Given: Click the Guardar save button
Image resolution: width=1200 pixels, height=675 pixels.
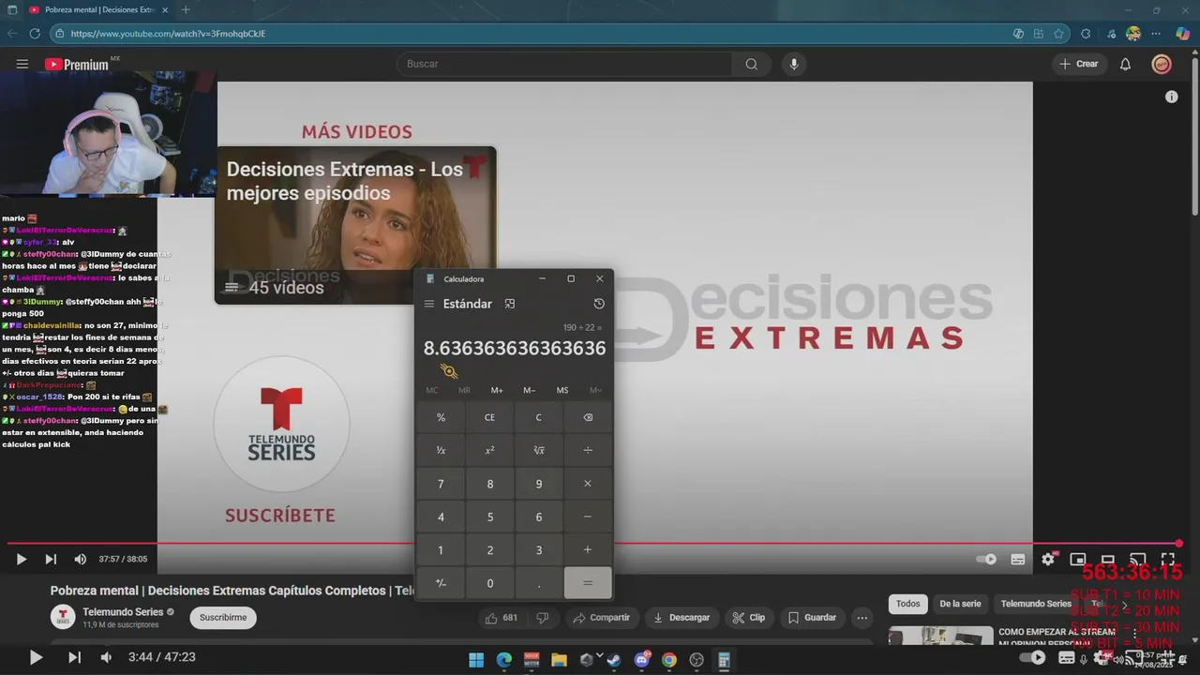Looking at the screenshot, I should tap(812, 618).
